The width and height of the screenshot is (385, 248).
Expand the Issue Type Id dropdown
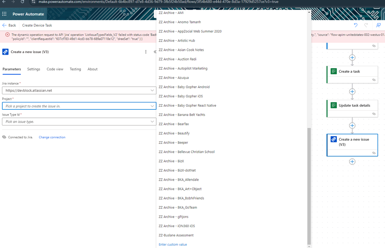pyautogui.click(x=152, y=122)
